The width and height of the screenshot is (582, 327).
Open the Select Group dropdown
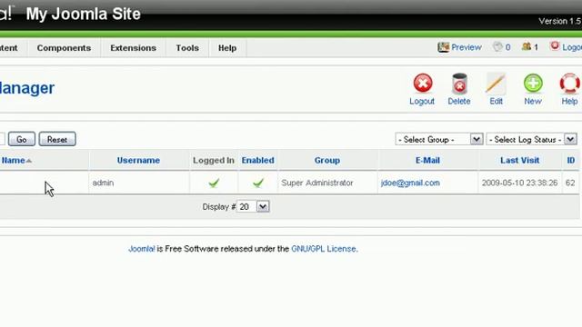point(439,139)
